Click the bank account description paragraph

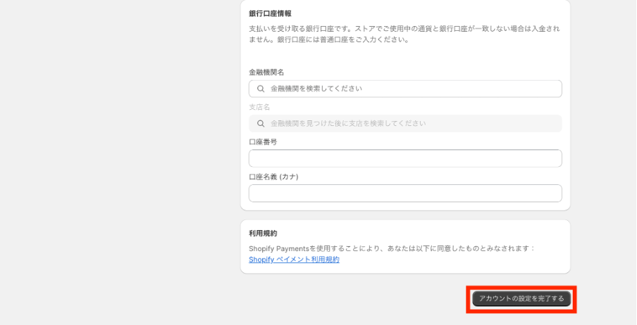tap(404, 34)
